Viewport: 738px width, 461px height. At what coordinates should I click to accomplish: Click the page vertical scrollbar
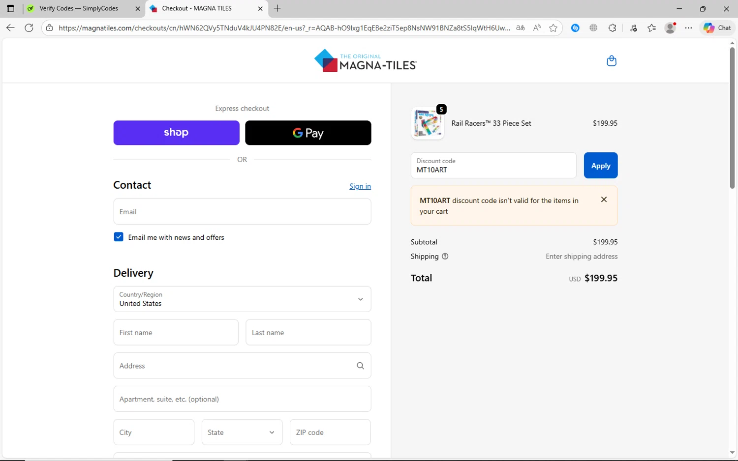[x=732, y=118]
